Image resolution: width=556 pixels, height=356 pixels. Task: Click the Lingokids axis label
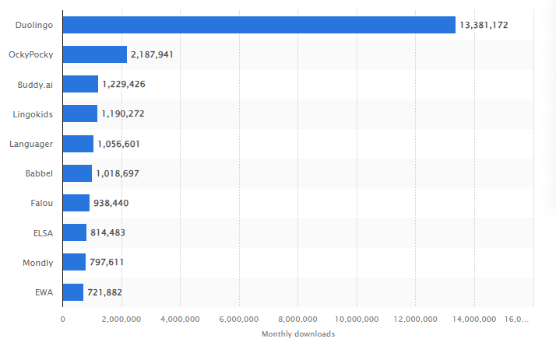[x=33, y=114]
